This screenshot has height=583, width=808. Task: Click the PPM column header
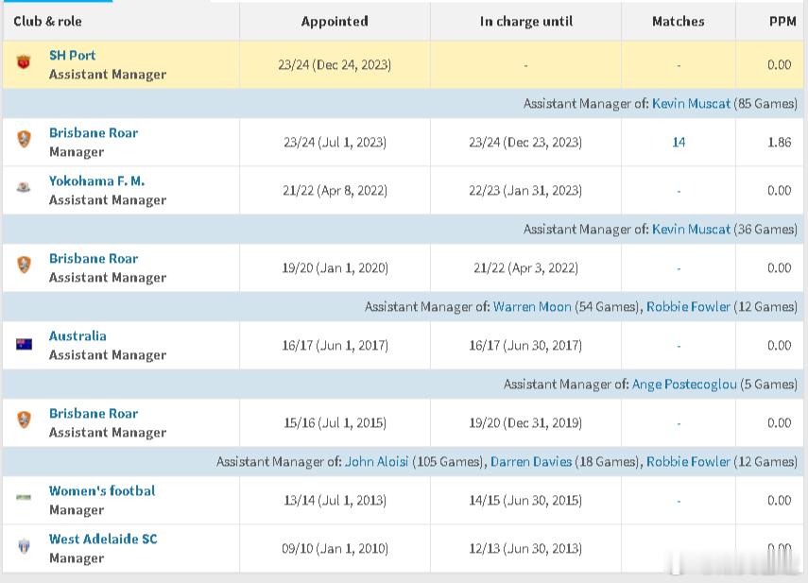pyautogui.click(x=782, y=21)
